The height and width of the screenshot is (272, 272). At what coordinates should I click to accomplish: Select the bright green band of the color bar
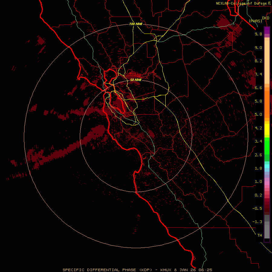click(x=267, y=146)
